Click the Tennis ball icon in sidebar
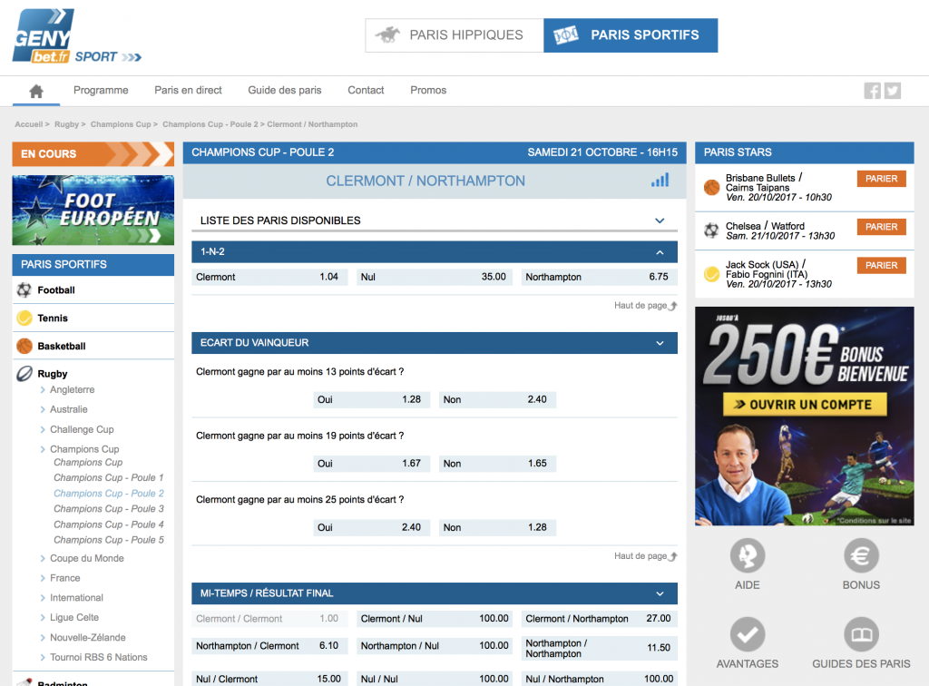Image resolution: width=929 pixels, height=686 pixels. click(x=24, y=318)
